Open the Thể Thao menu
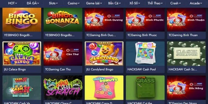 tap(155, 3)
